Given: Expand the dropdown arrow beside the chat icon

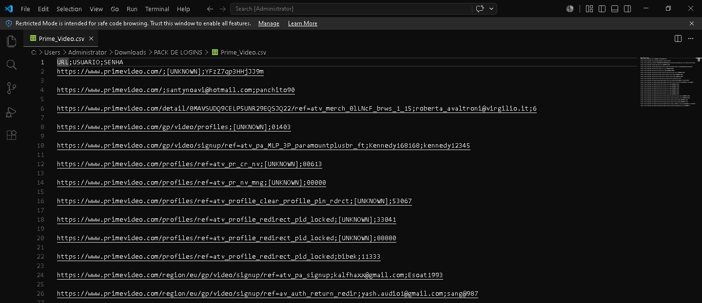Looking at the screenshot, I should tap(491, 9).
